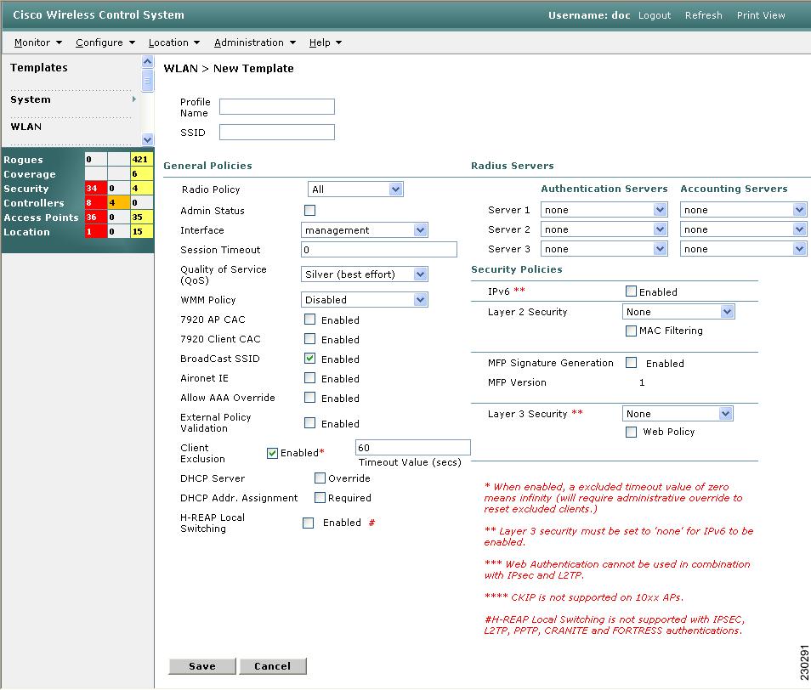Click the Rogues alarm summary label
811x690 pixels.
pos(23,160)
